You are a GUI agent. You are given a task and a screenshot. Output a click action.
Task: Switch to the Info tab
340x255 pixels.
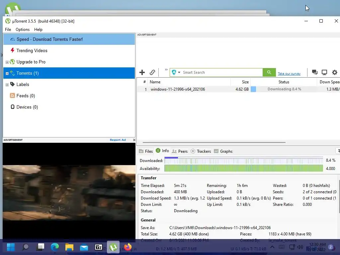coord(162,151)
